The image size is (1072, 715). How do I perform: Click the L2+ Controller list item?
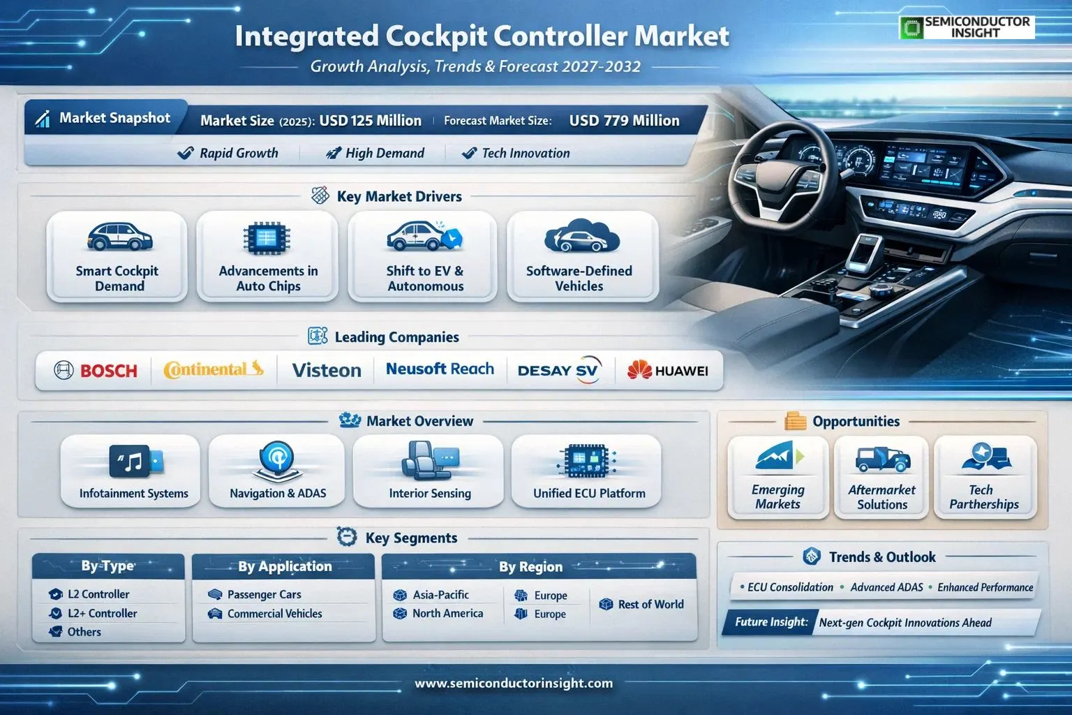(93, 613)
